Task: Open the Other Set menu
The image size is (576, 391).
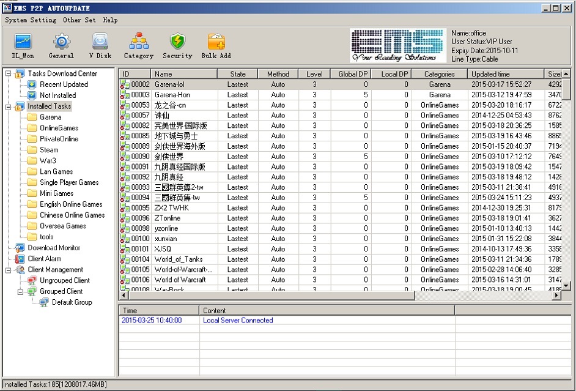Action: pos(79,20)
